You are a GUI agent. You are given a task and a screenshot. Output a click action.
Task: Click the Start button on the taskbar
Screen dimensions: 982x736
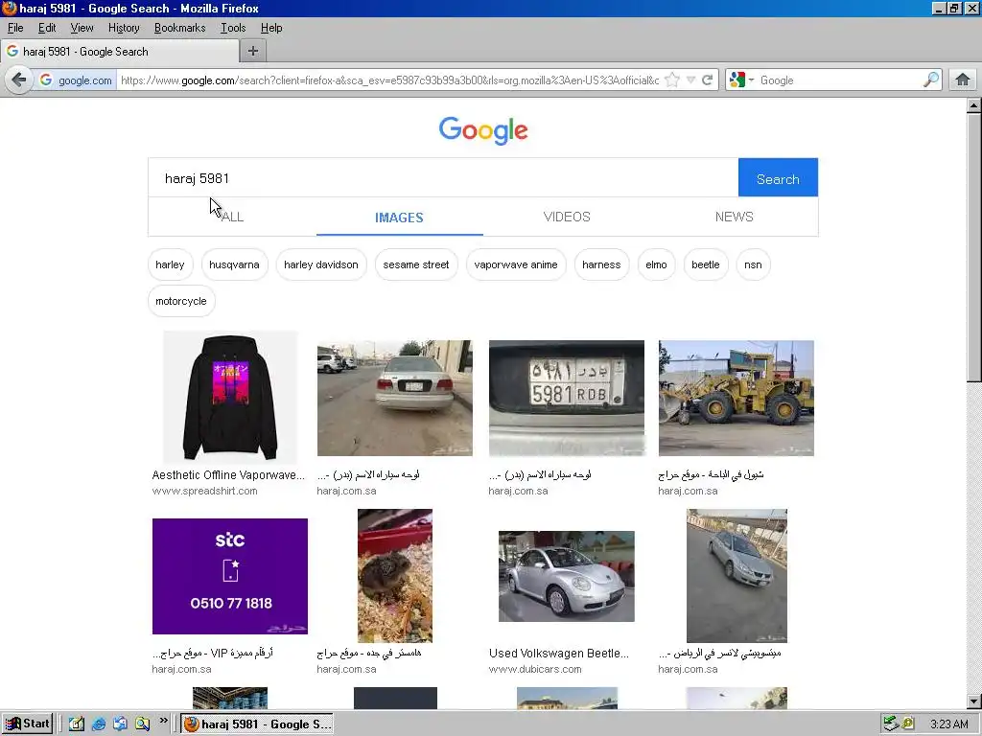27,724
